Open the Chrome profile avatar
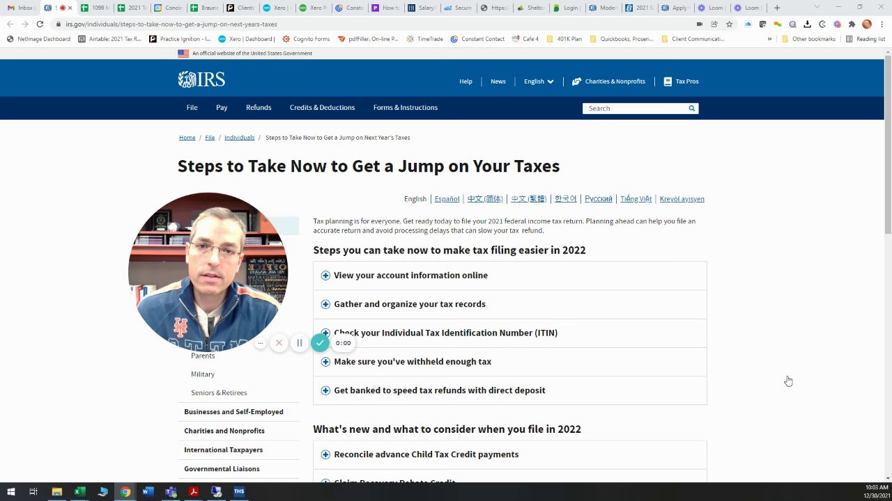The height and width of the screenshot is (501, 892). point(867,24)
